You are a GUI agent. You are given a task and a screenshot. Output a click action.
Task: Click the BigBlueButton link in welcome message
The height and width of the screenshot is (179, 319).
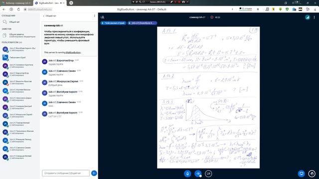(73, 53)
